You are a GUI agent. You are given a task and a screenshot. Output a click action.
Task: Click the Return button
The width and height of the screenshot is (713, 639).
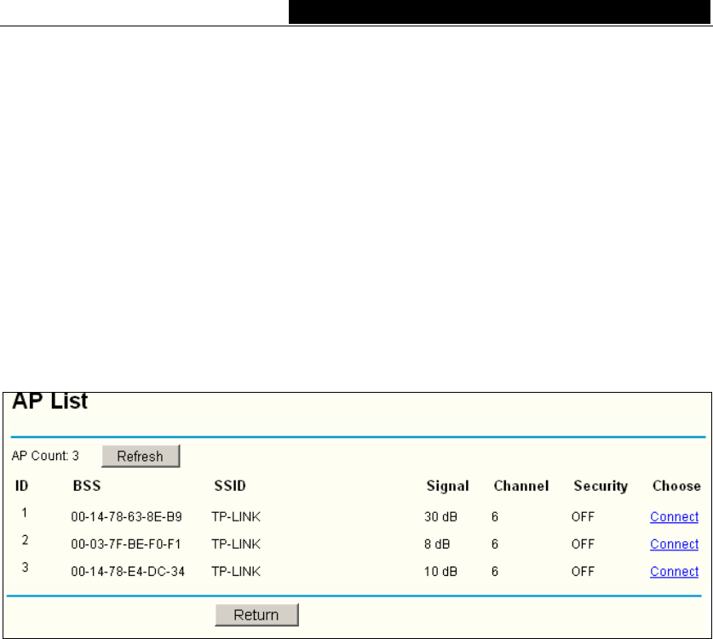pos(256,615)
